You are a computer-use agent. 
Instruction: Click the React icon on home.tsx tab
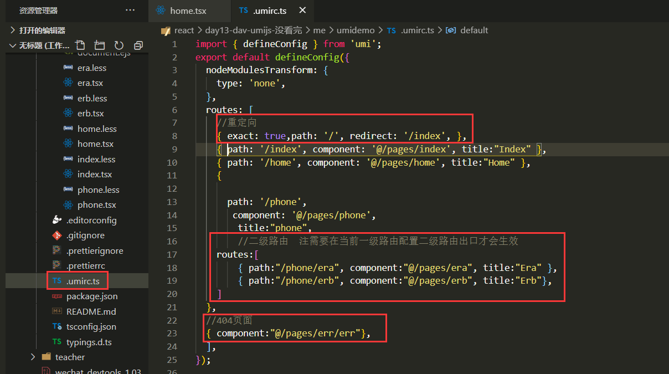[x=161, y=11]
